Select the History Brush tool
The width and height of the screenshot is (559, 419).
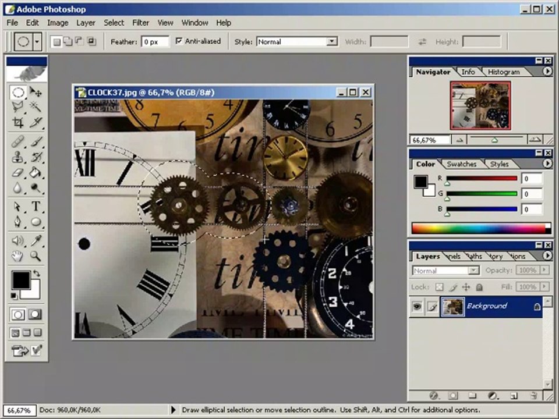coord(36,157)
